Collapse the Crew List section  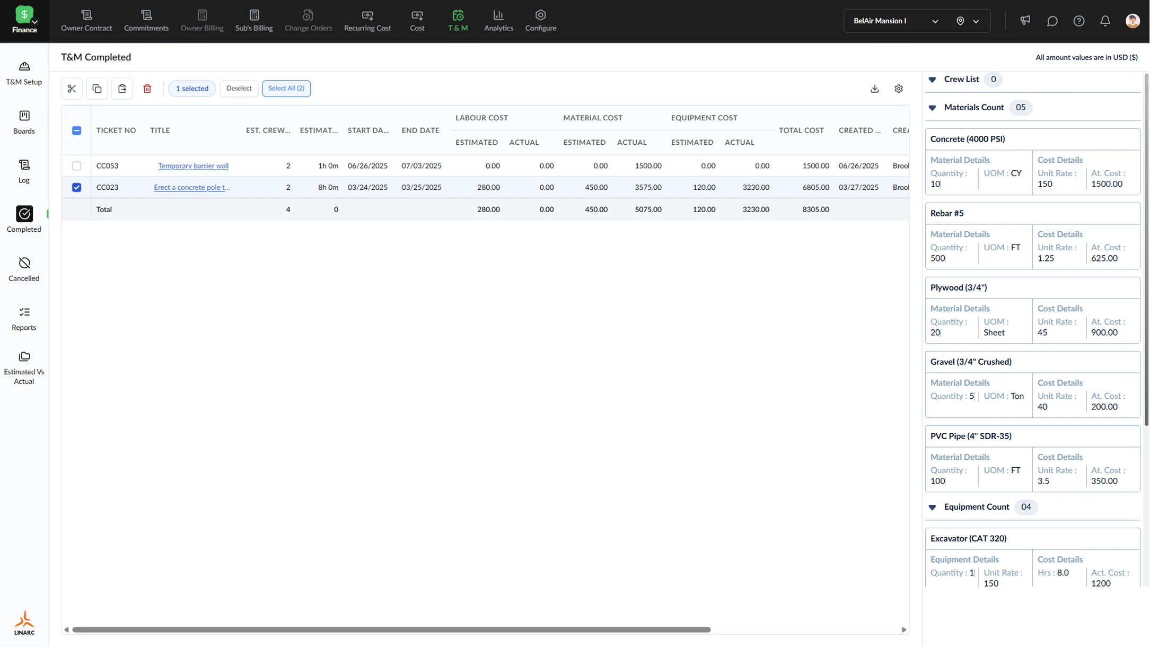coord(932,80)
